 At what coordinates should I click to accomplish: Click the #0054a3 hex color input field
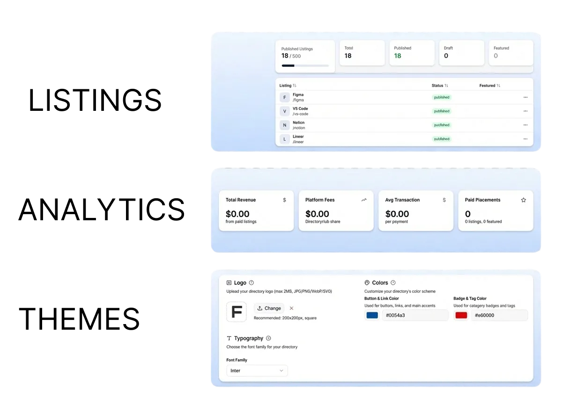coord(415,315)
